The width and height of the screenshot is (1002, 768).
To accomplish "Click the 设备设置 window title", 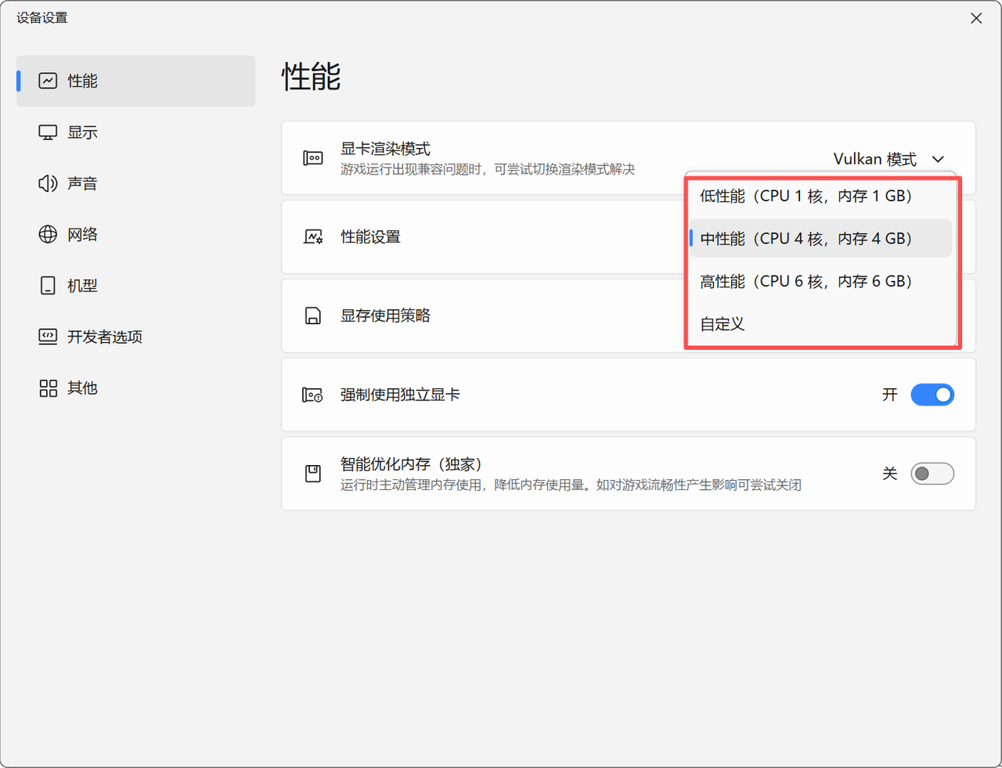I will coord(42,18).
